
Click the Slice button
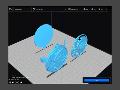click(x=97, y=80)
